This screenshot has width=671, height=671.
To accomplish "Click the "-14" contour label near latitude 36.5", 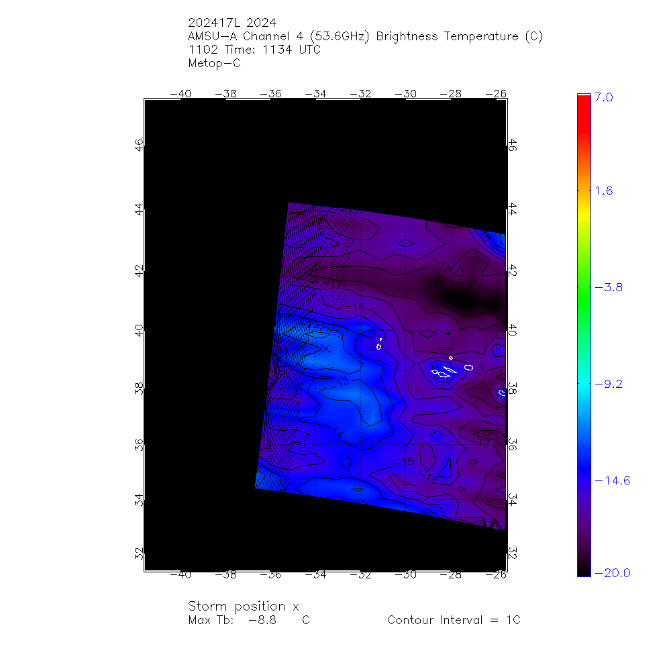I will point(335,431).
